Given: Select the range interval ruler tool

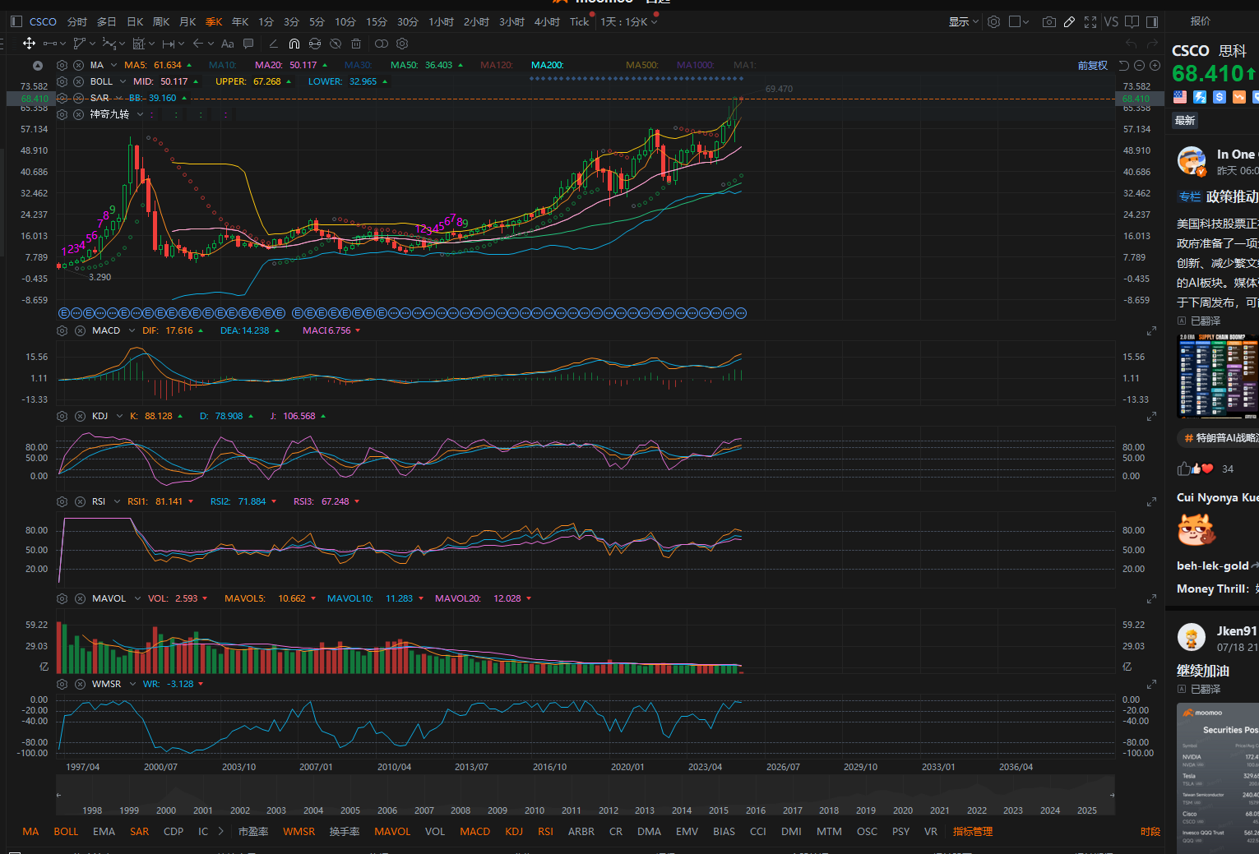Looking at the screenshot, I should click(x=169, y=44).
